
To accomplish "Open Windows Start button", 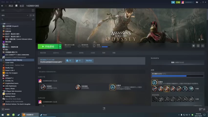I will (3, 115).
